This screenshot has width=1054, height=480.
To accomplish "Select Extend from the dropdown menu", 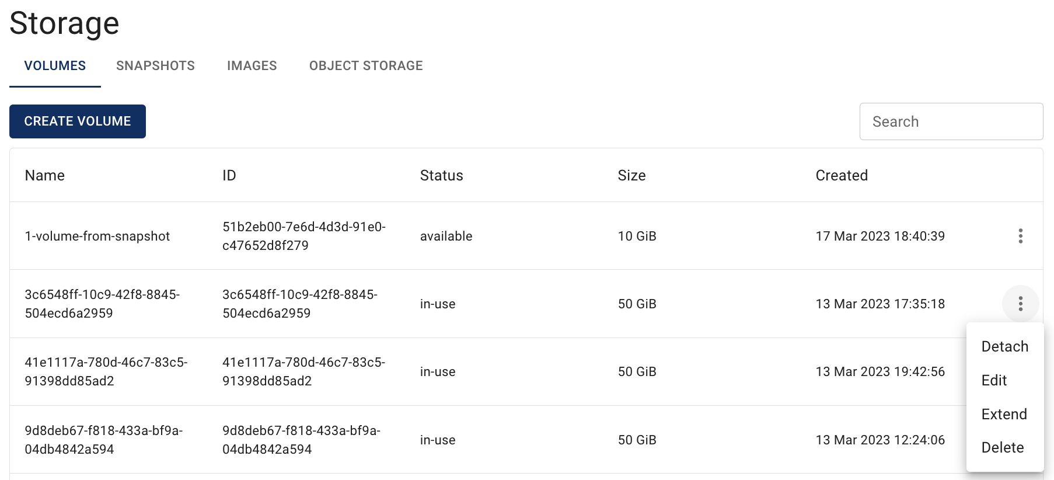I will click(1004, 414).
